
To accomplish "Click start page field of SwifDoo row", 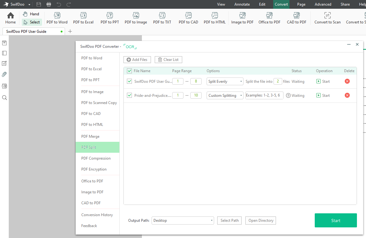I will pos(178,81).
